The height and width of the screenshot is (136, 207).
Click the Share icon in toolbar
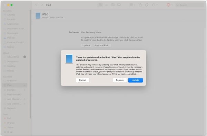click(x=140, y=5)
